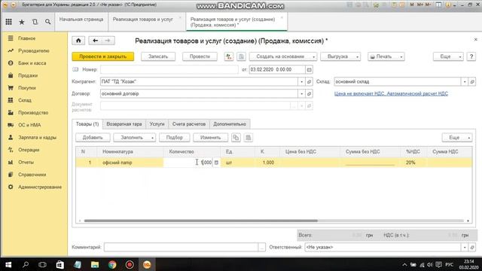
Task: Click Провести button
Action: pos(200,56)
